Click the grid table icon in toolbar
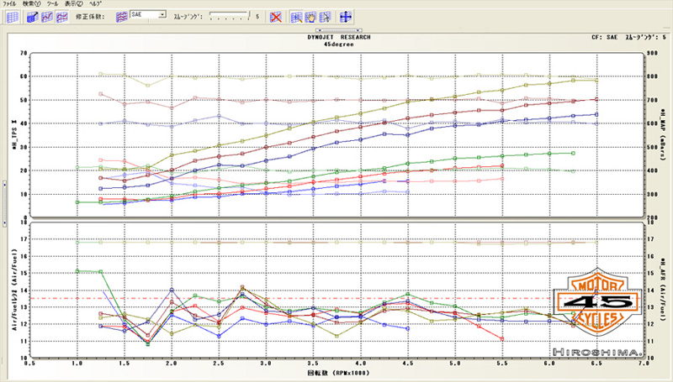The width and height of the screenshot is (673, 382). (14, 17)
